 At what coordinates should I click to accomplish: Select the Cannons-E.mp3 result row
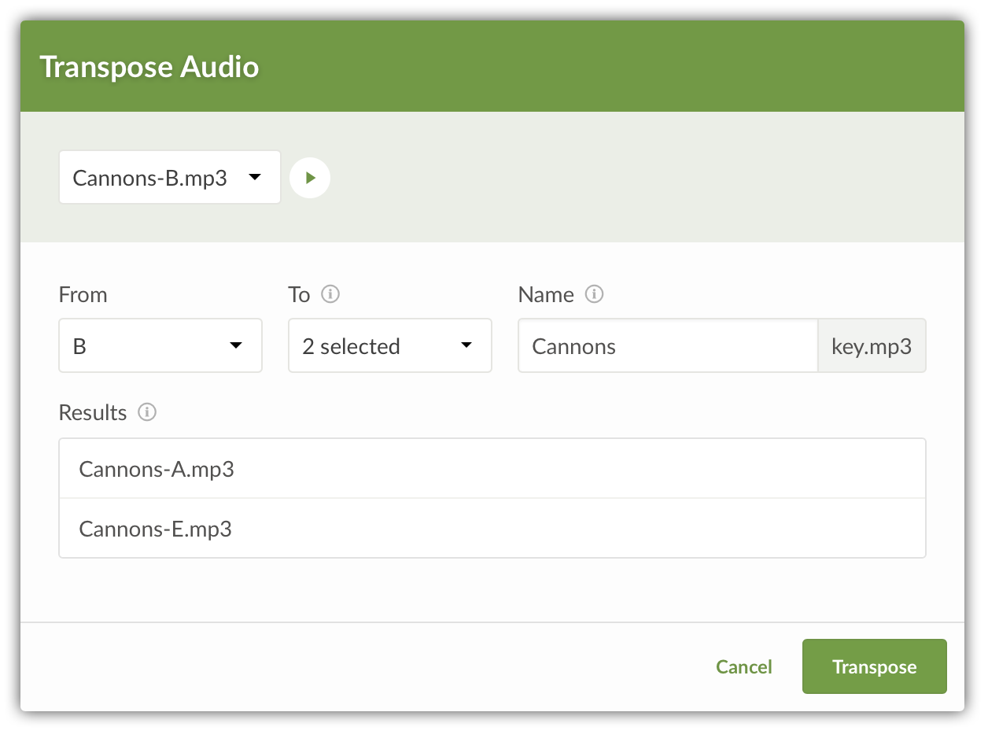[x=492, y=529]
